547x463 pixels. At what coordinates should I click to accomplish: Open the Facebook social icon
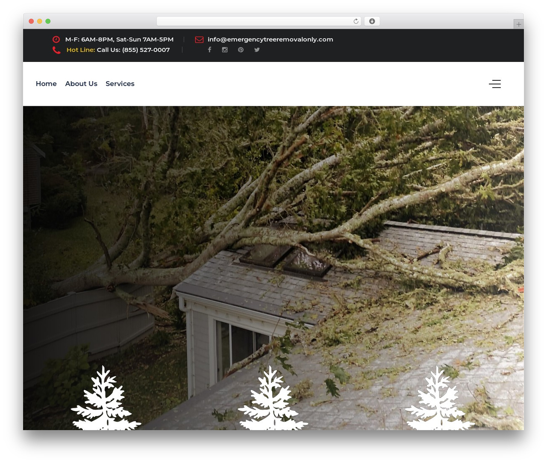(x=209, y=50)
